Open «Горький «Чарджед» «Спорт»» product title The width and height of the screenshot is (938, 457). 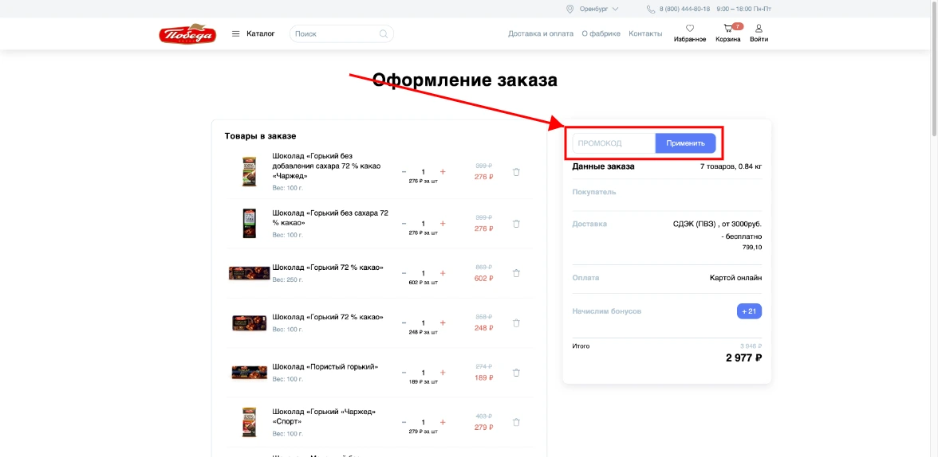pyautogui.click(x=324, y=416)
